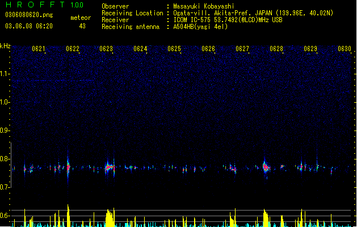Click the 0624 time marker
Screen dimensions: 357x227
pos(140,49)
